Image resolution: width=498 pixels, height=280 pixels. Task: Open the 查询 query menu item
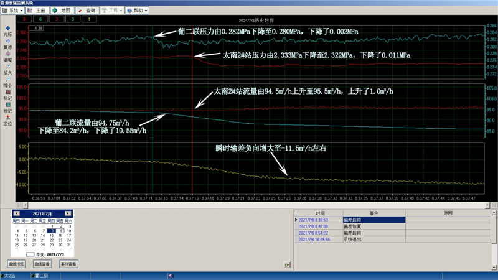click(x=87, y=11)
